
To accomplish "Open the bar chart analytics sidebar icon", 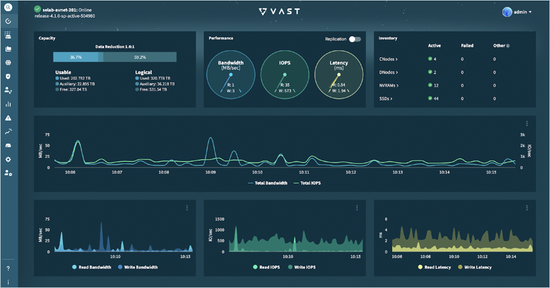I will tap(8, 104).
